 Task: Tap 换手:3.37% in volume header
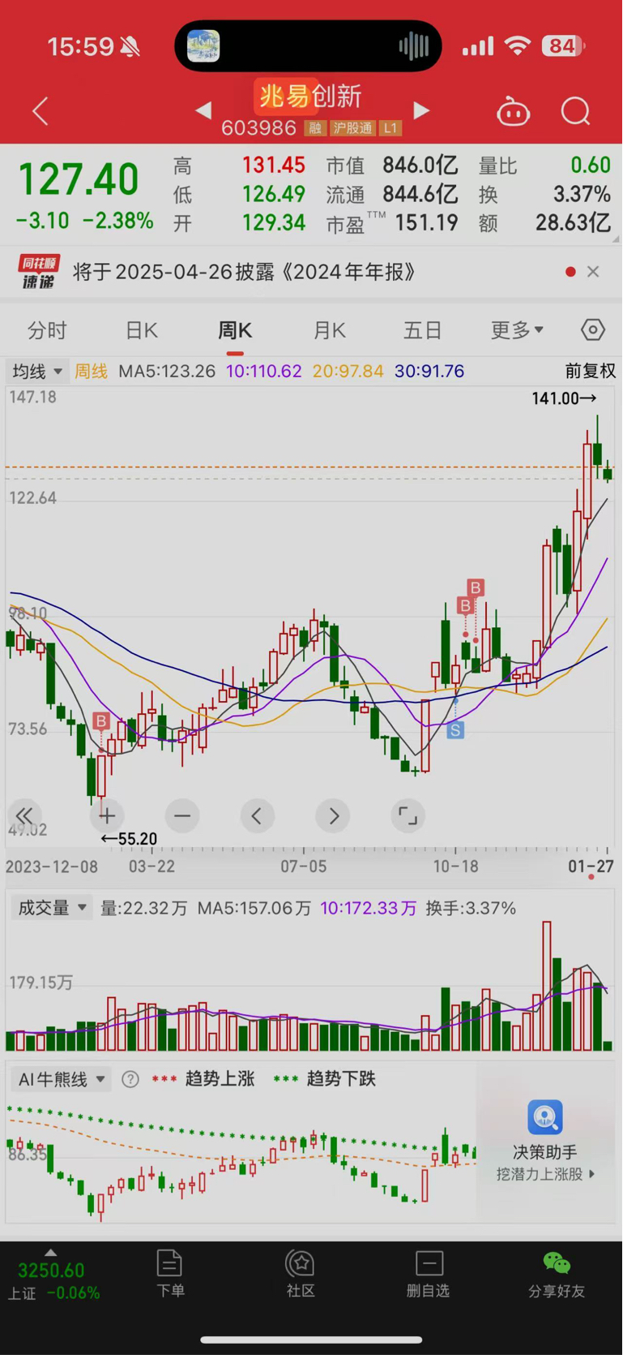tap(471, 908)
